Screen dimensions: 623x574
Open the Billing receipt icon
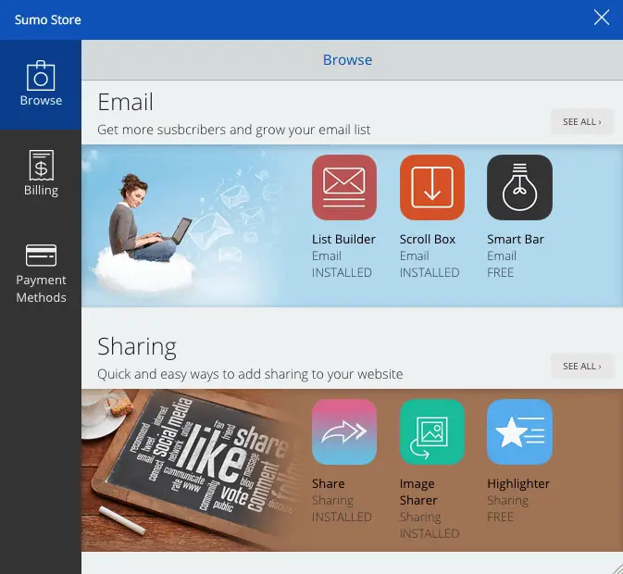pos(41,165)
